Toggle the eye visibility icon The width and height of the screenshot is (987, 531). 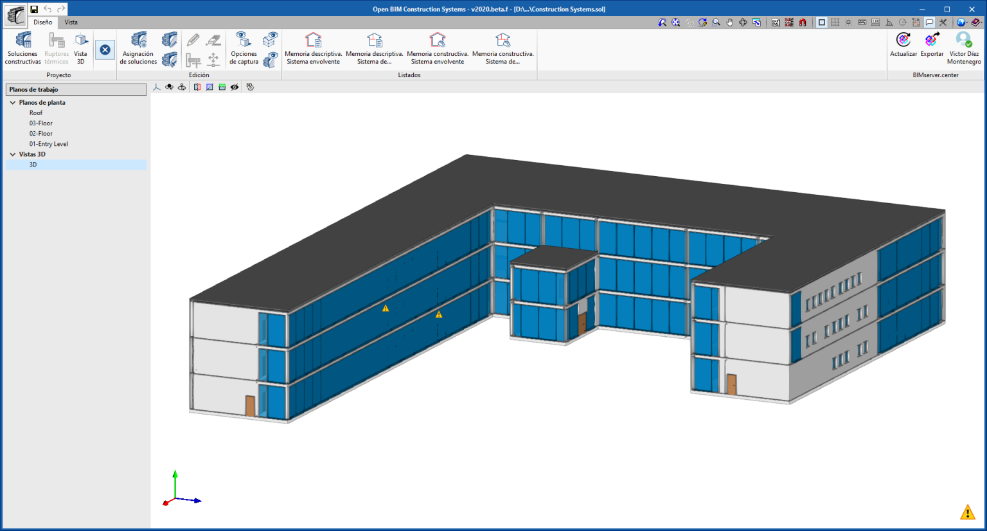tap(234, 87)
